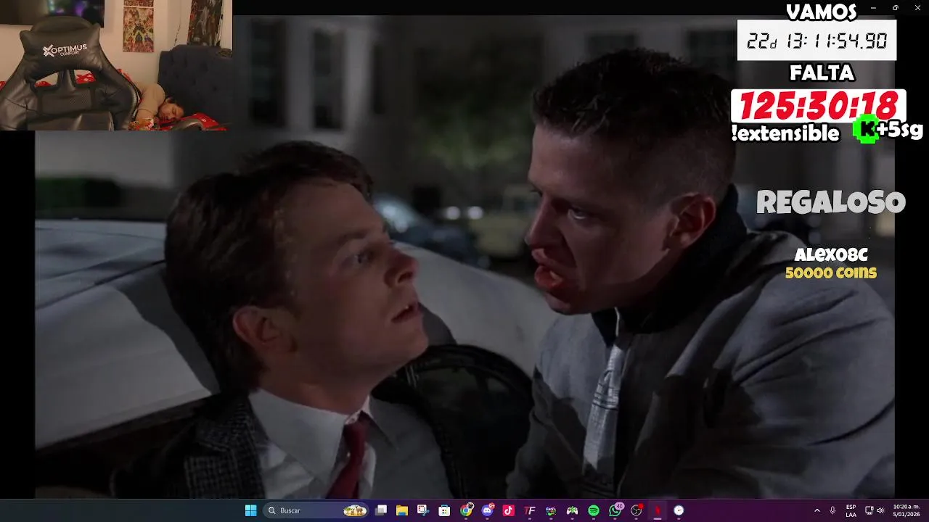Open the volume tray icon

tap(880, 510)
